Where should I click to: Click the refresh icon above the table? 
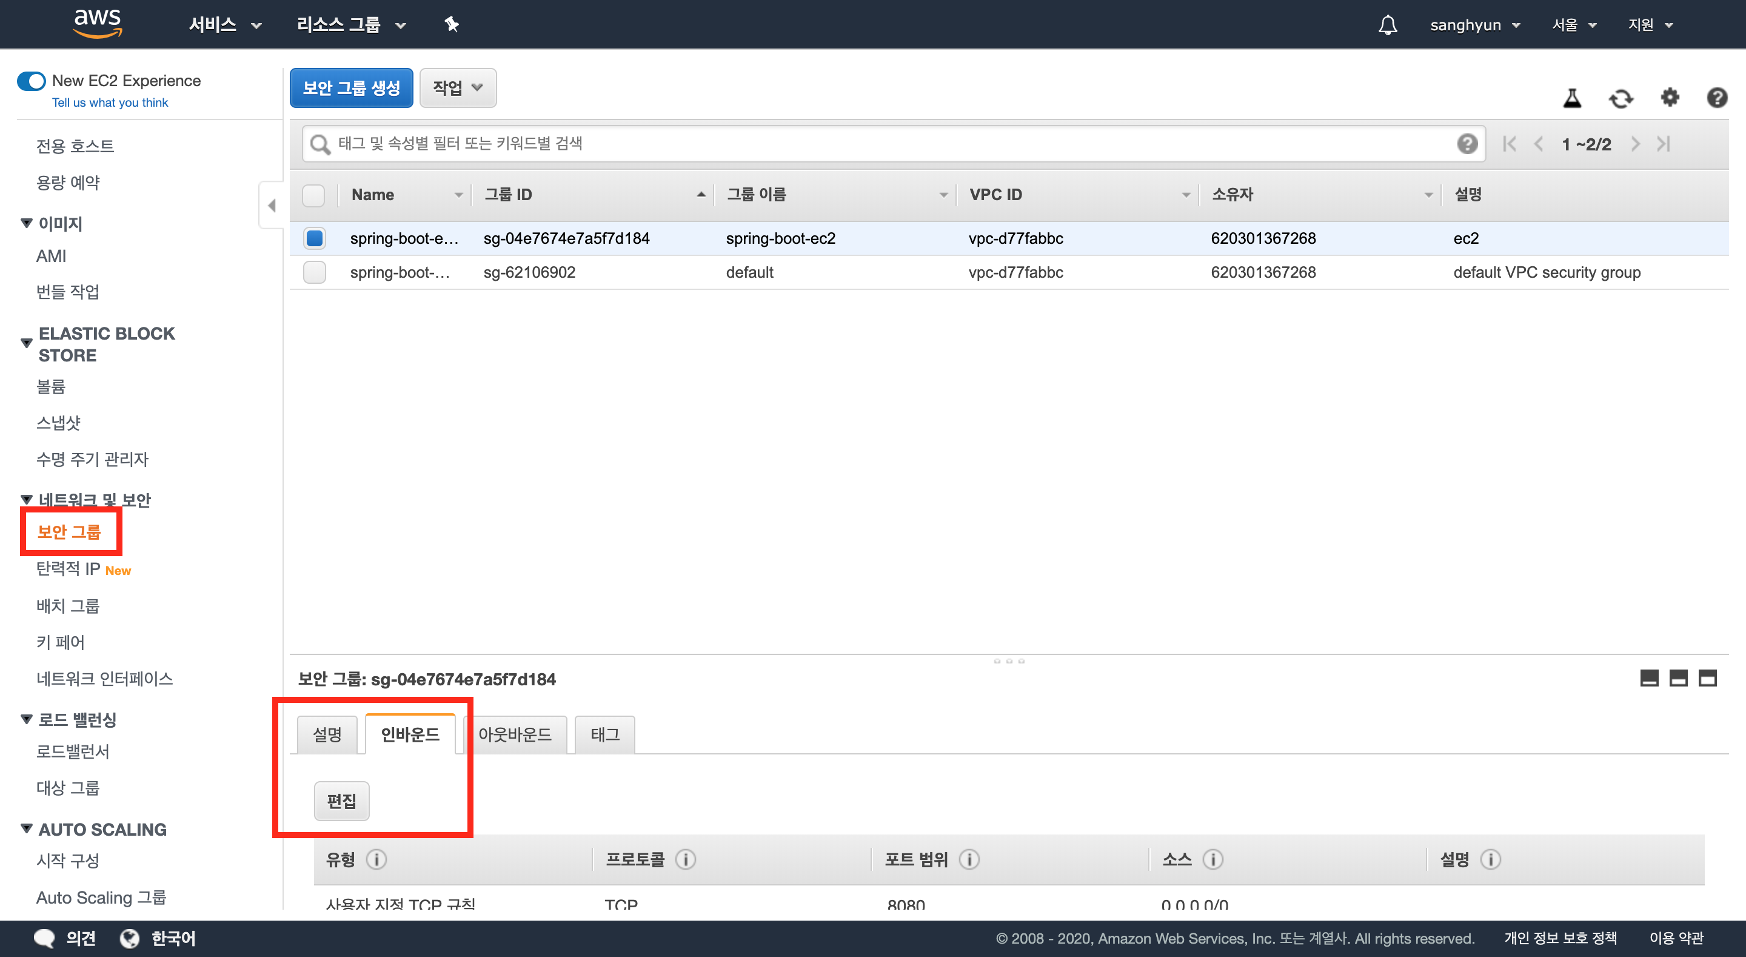tap(1621, 98)
